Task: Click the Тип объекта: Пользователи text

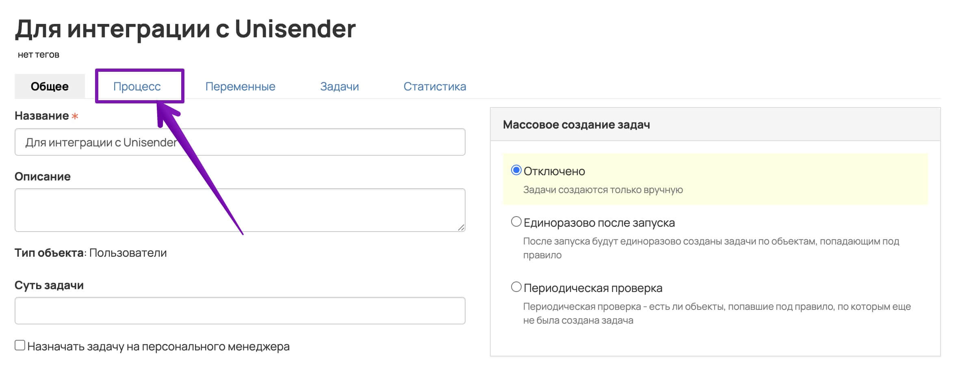Action: coord(91,253)
